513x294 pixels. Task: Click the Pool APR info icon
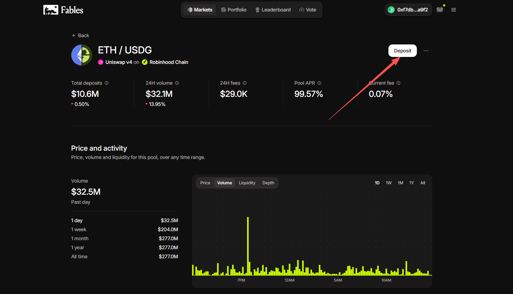pyautogui.click(x=319, y=83)
